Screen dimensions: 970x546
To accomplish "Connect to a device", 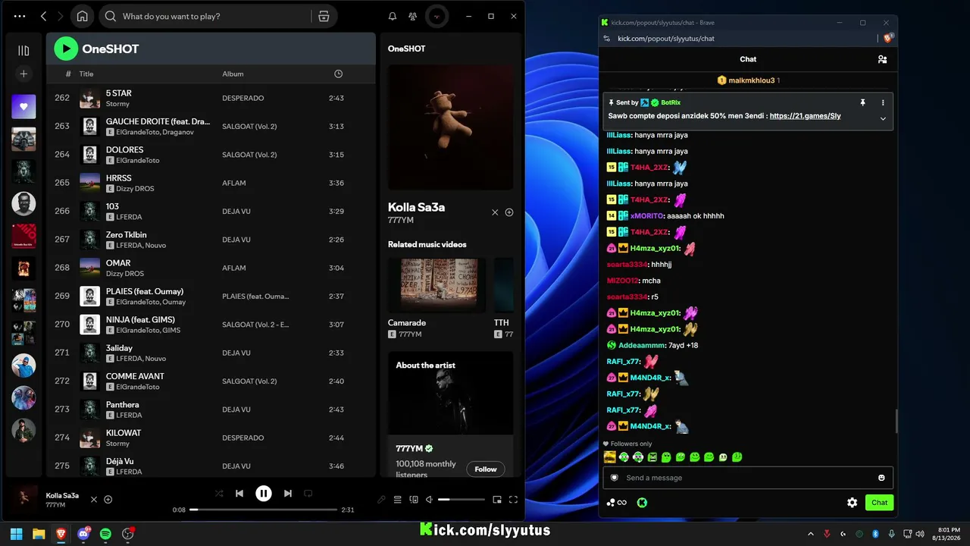I will (x=414, y=499).
